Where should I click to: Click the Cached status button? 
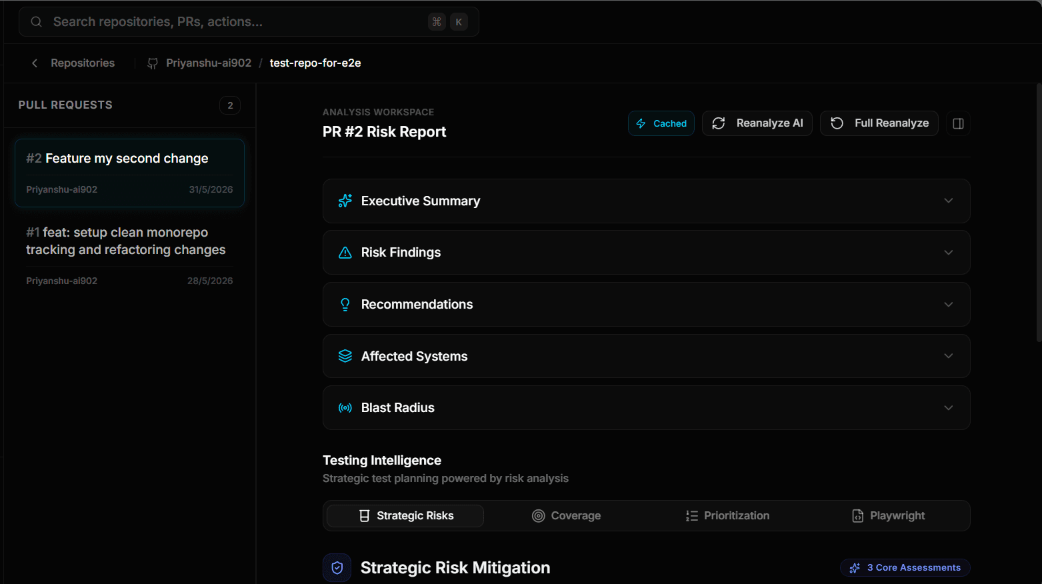pyautogui.click(x=661, y=123)
